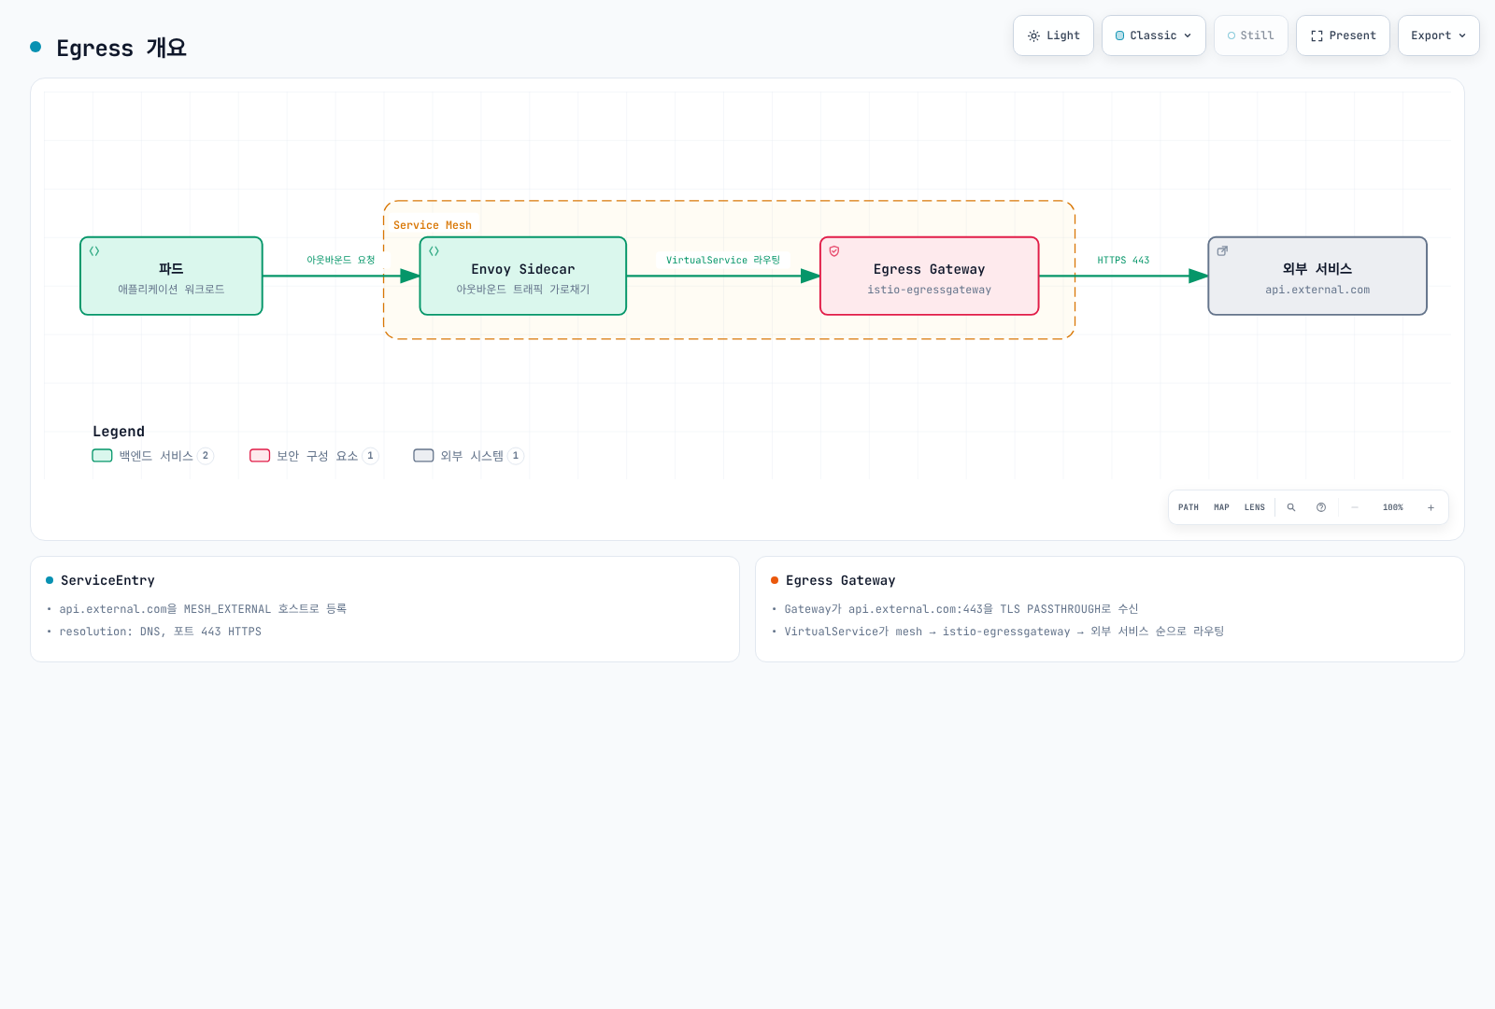The image size is (1495, 1009).
Task: Toggle the 외부 시스템 legend filter
Action: pos(469,456)
